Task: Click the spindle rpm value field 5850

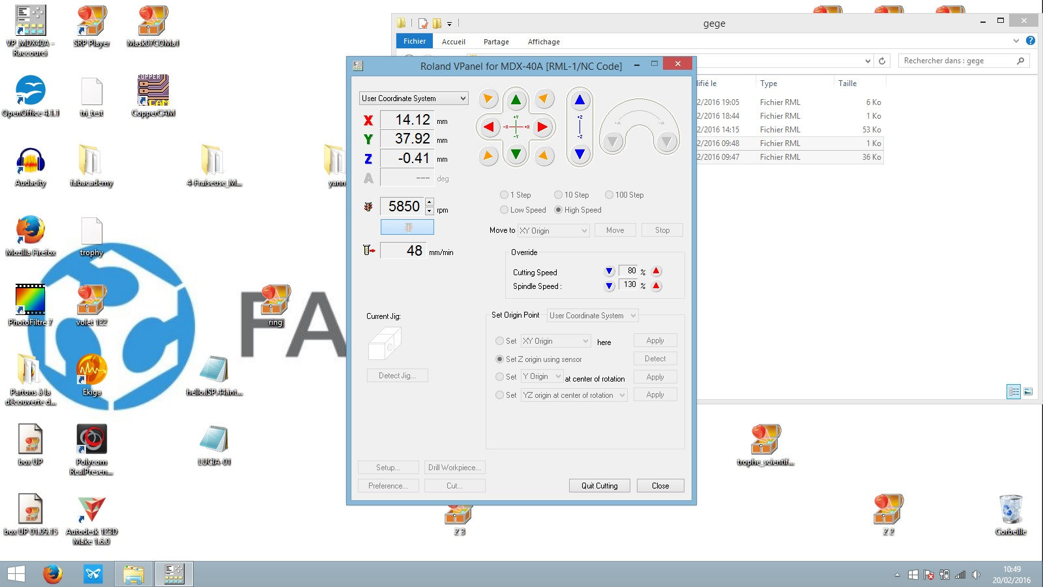Action: pyautogui.click(x=402, y=206)
